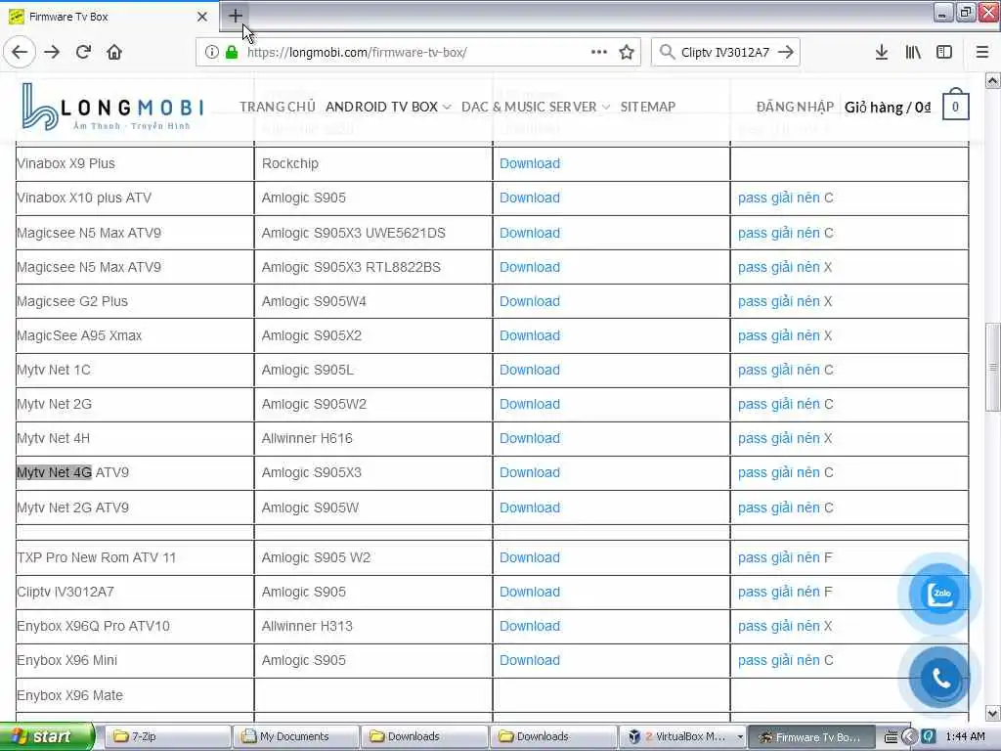
Task: Open the Library bookshelf icon
Action: [913, 53]
